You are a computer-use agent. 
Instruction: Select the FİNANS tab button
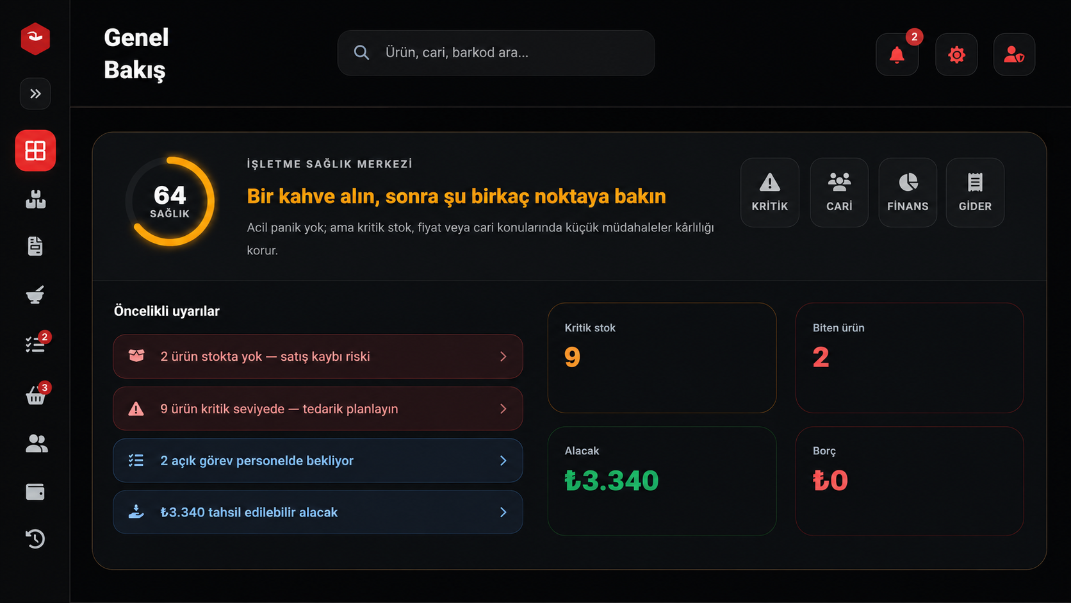tap(908, 192)
